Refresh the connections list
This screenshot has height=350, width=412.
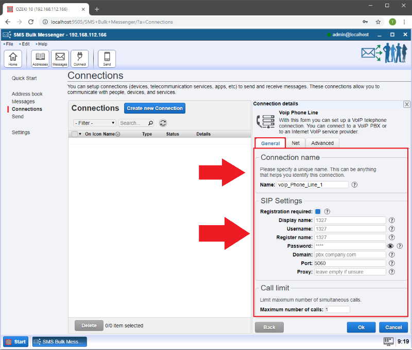click(x=163, y=123)
